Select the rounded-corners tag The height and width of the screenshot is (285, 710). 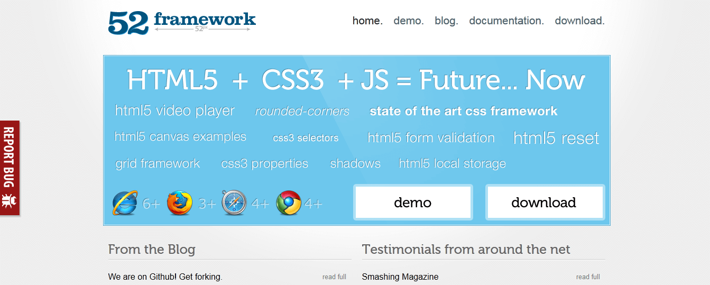click(x=302, y=112)
